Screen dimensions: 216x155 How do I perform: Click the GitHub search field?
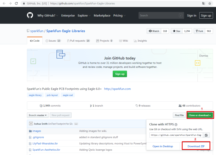click(x=161, y=15)
